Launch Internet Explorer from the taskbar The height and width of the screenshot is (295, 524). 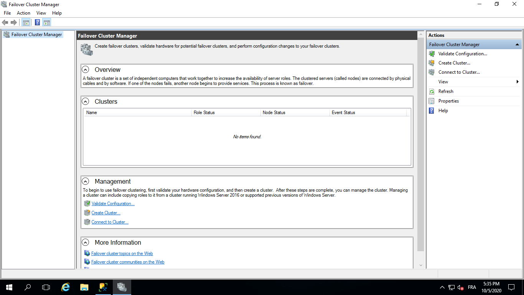click(66, 287)
